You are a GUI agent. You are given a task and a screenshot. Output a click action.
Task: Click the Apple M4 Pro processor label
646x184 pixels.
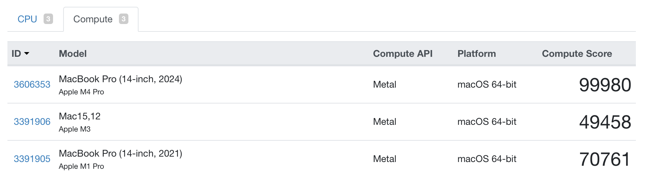[81, 92]
